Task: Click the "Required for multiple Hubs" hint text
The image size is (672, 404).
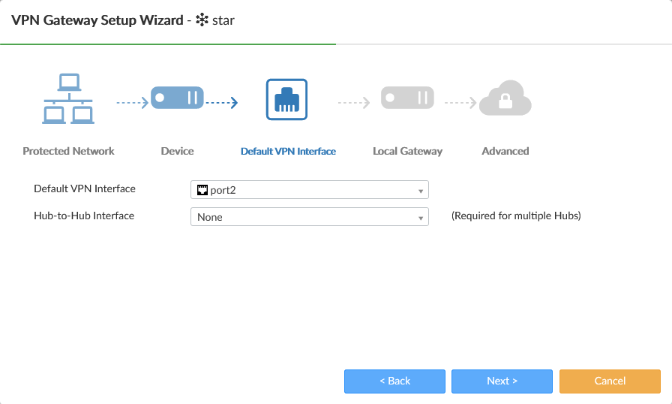Action: [516, 216]
